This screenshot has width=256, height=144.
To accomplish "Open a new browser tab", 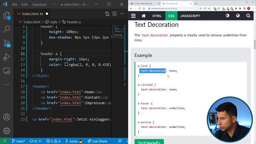I will coord(196,4).
